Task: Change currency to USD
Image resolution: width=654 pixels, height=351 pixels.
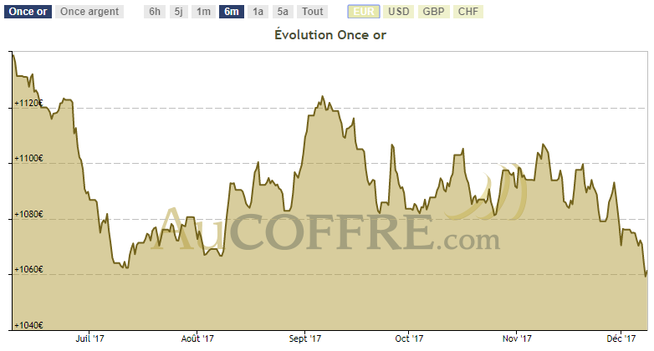Action: point(399,12)
